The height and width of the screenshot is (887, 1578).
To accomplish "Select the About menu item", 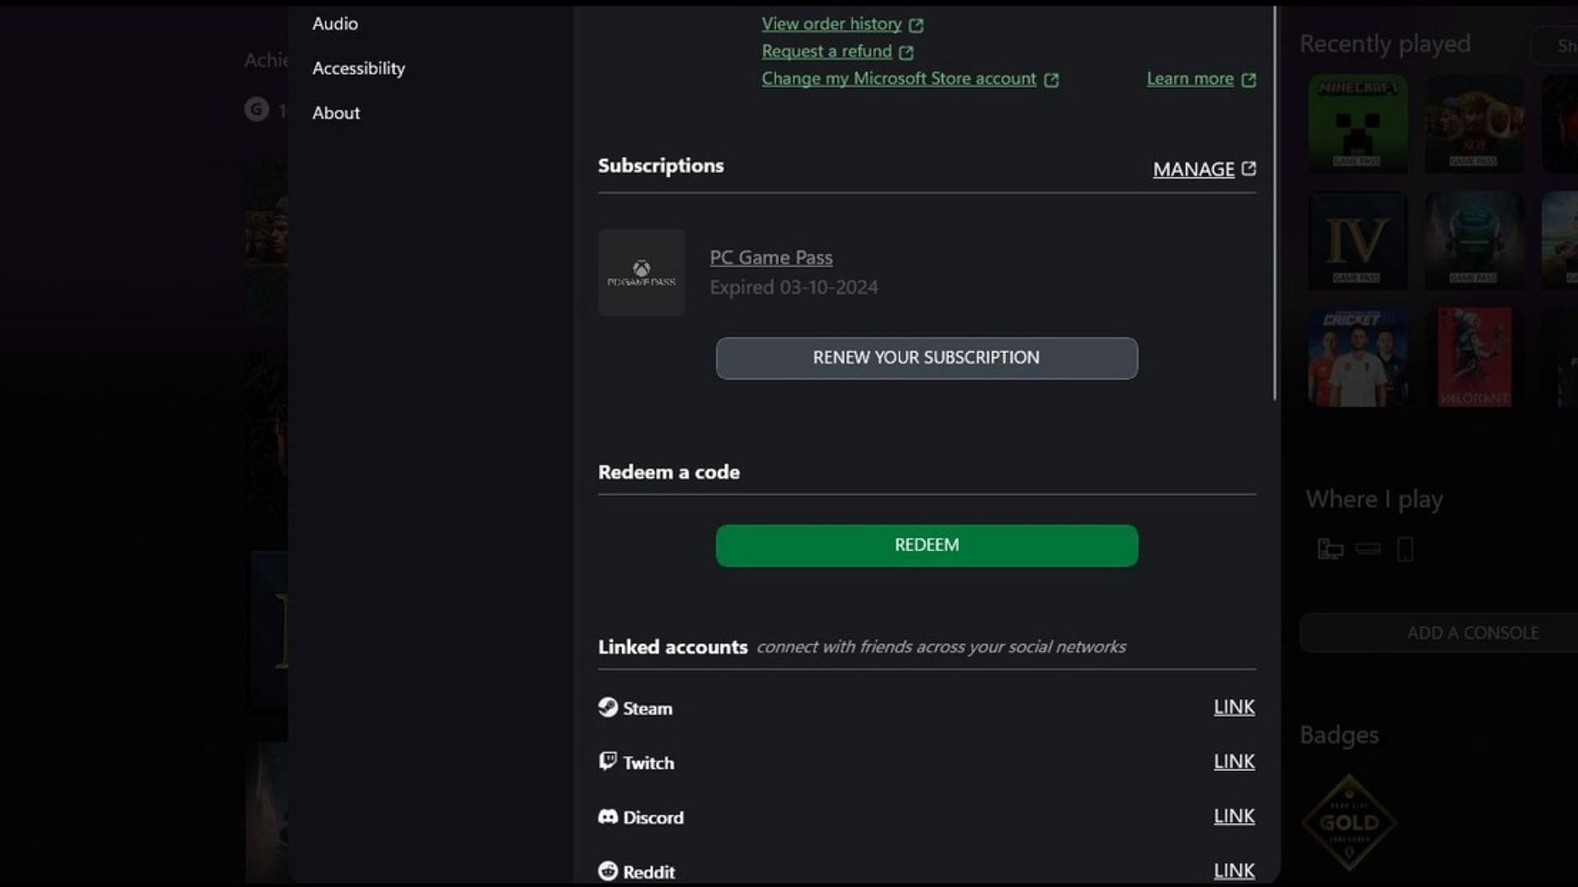I will point(336,113).
